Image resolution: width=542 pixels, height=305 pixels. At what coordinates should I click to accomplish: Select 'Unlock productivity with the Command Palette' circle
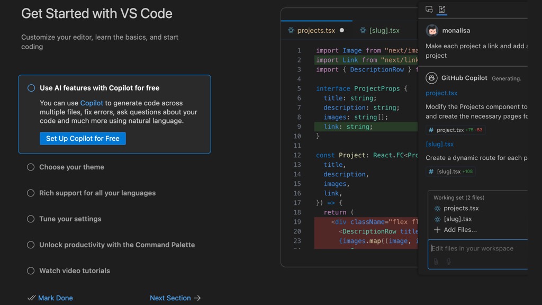tap(31, 245)
